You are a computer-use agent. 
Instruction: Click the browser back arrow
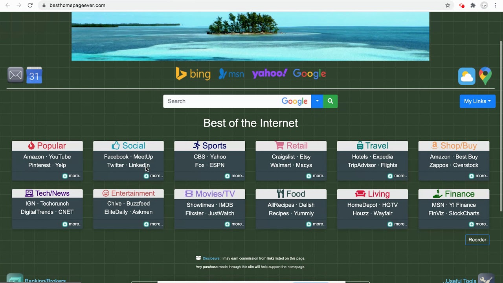pyautogui.click(x=7, y=6)
